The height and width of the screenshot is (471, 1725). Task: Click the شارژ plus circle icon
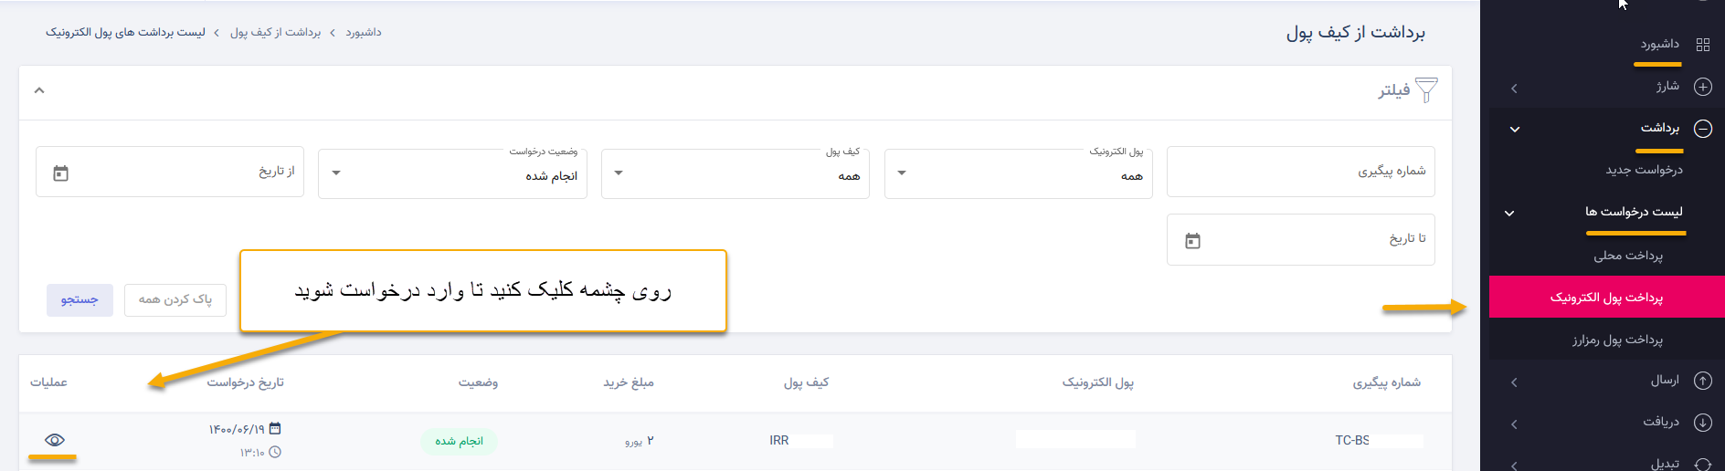1703,87
